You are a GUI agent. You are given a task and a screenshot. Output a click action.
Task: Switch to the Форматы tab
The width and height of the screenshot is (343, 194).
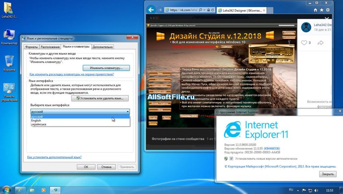[32, 47]
